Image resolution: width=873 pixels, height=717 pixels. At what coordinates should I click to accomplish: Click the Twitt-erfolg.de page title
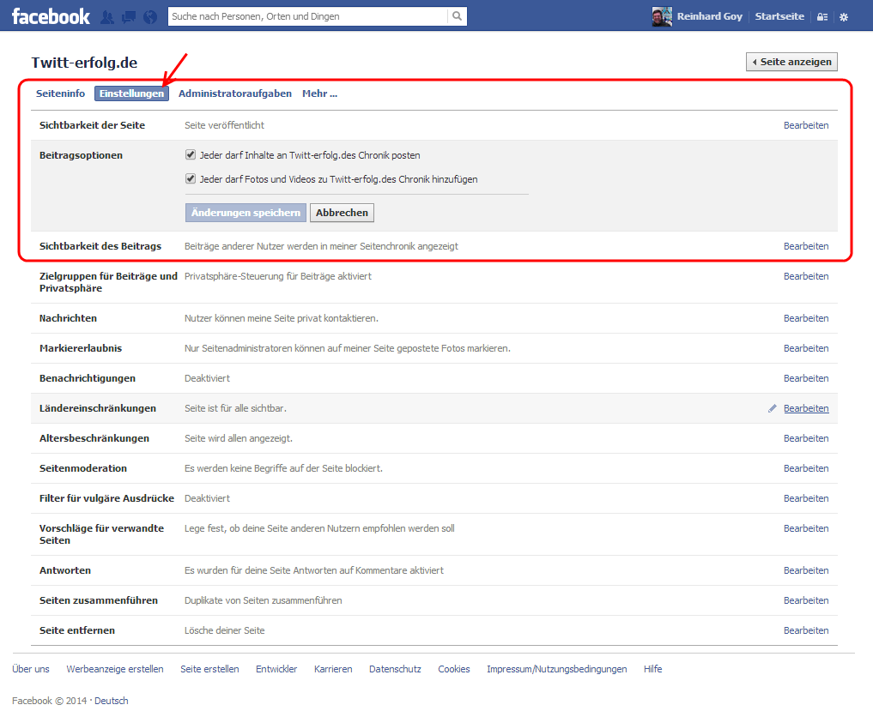click(x=84, y=63)
